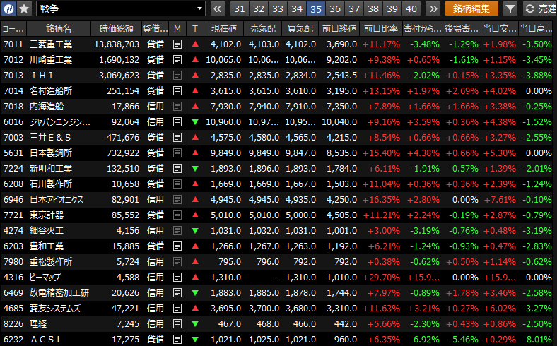
Task: Click the 現在値 column header
Action: point(224,28)
